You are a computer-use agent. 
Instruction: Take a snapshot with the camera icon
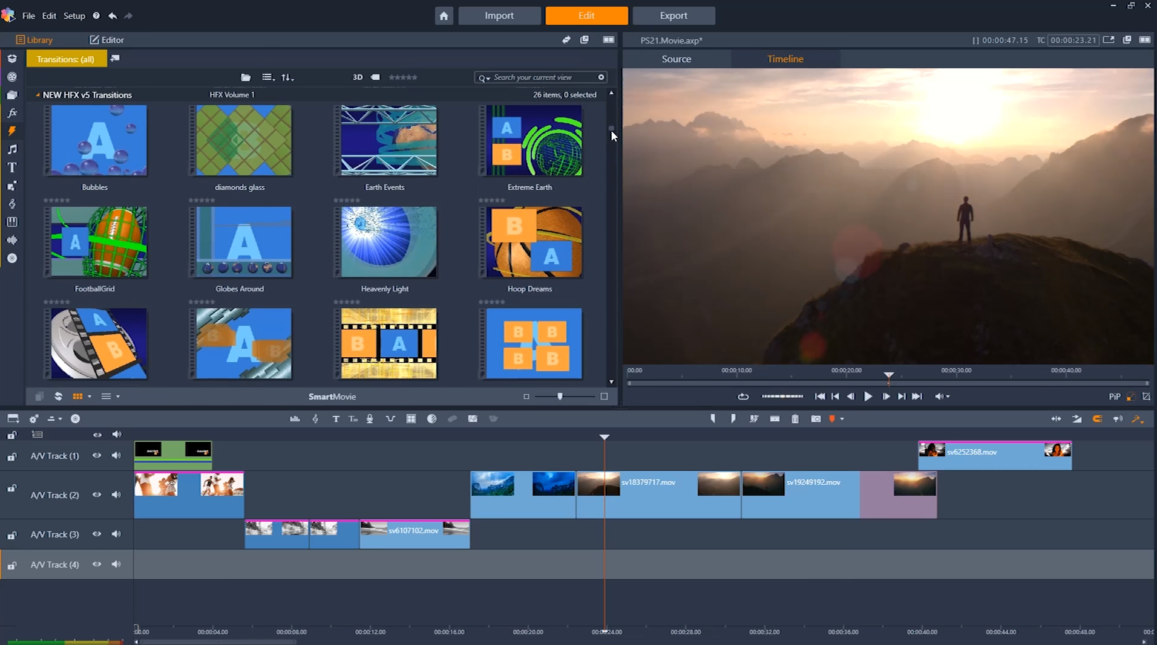816,419
